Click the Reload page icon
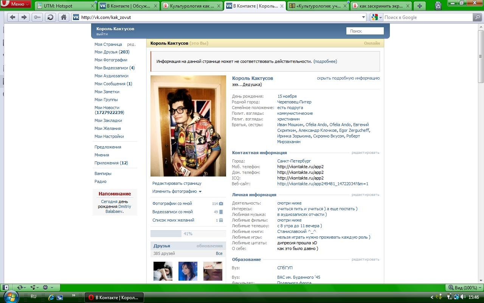The width and height of the screenshot is (484, 303). [x=50, y=17]
